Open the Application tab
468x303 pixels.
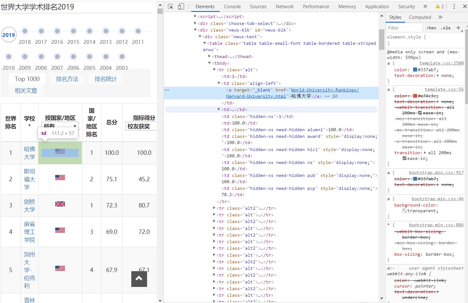[377, 6]
